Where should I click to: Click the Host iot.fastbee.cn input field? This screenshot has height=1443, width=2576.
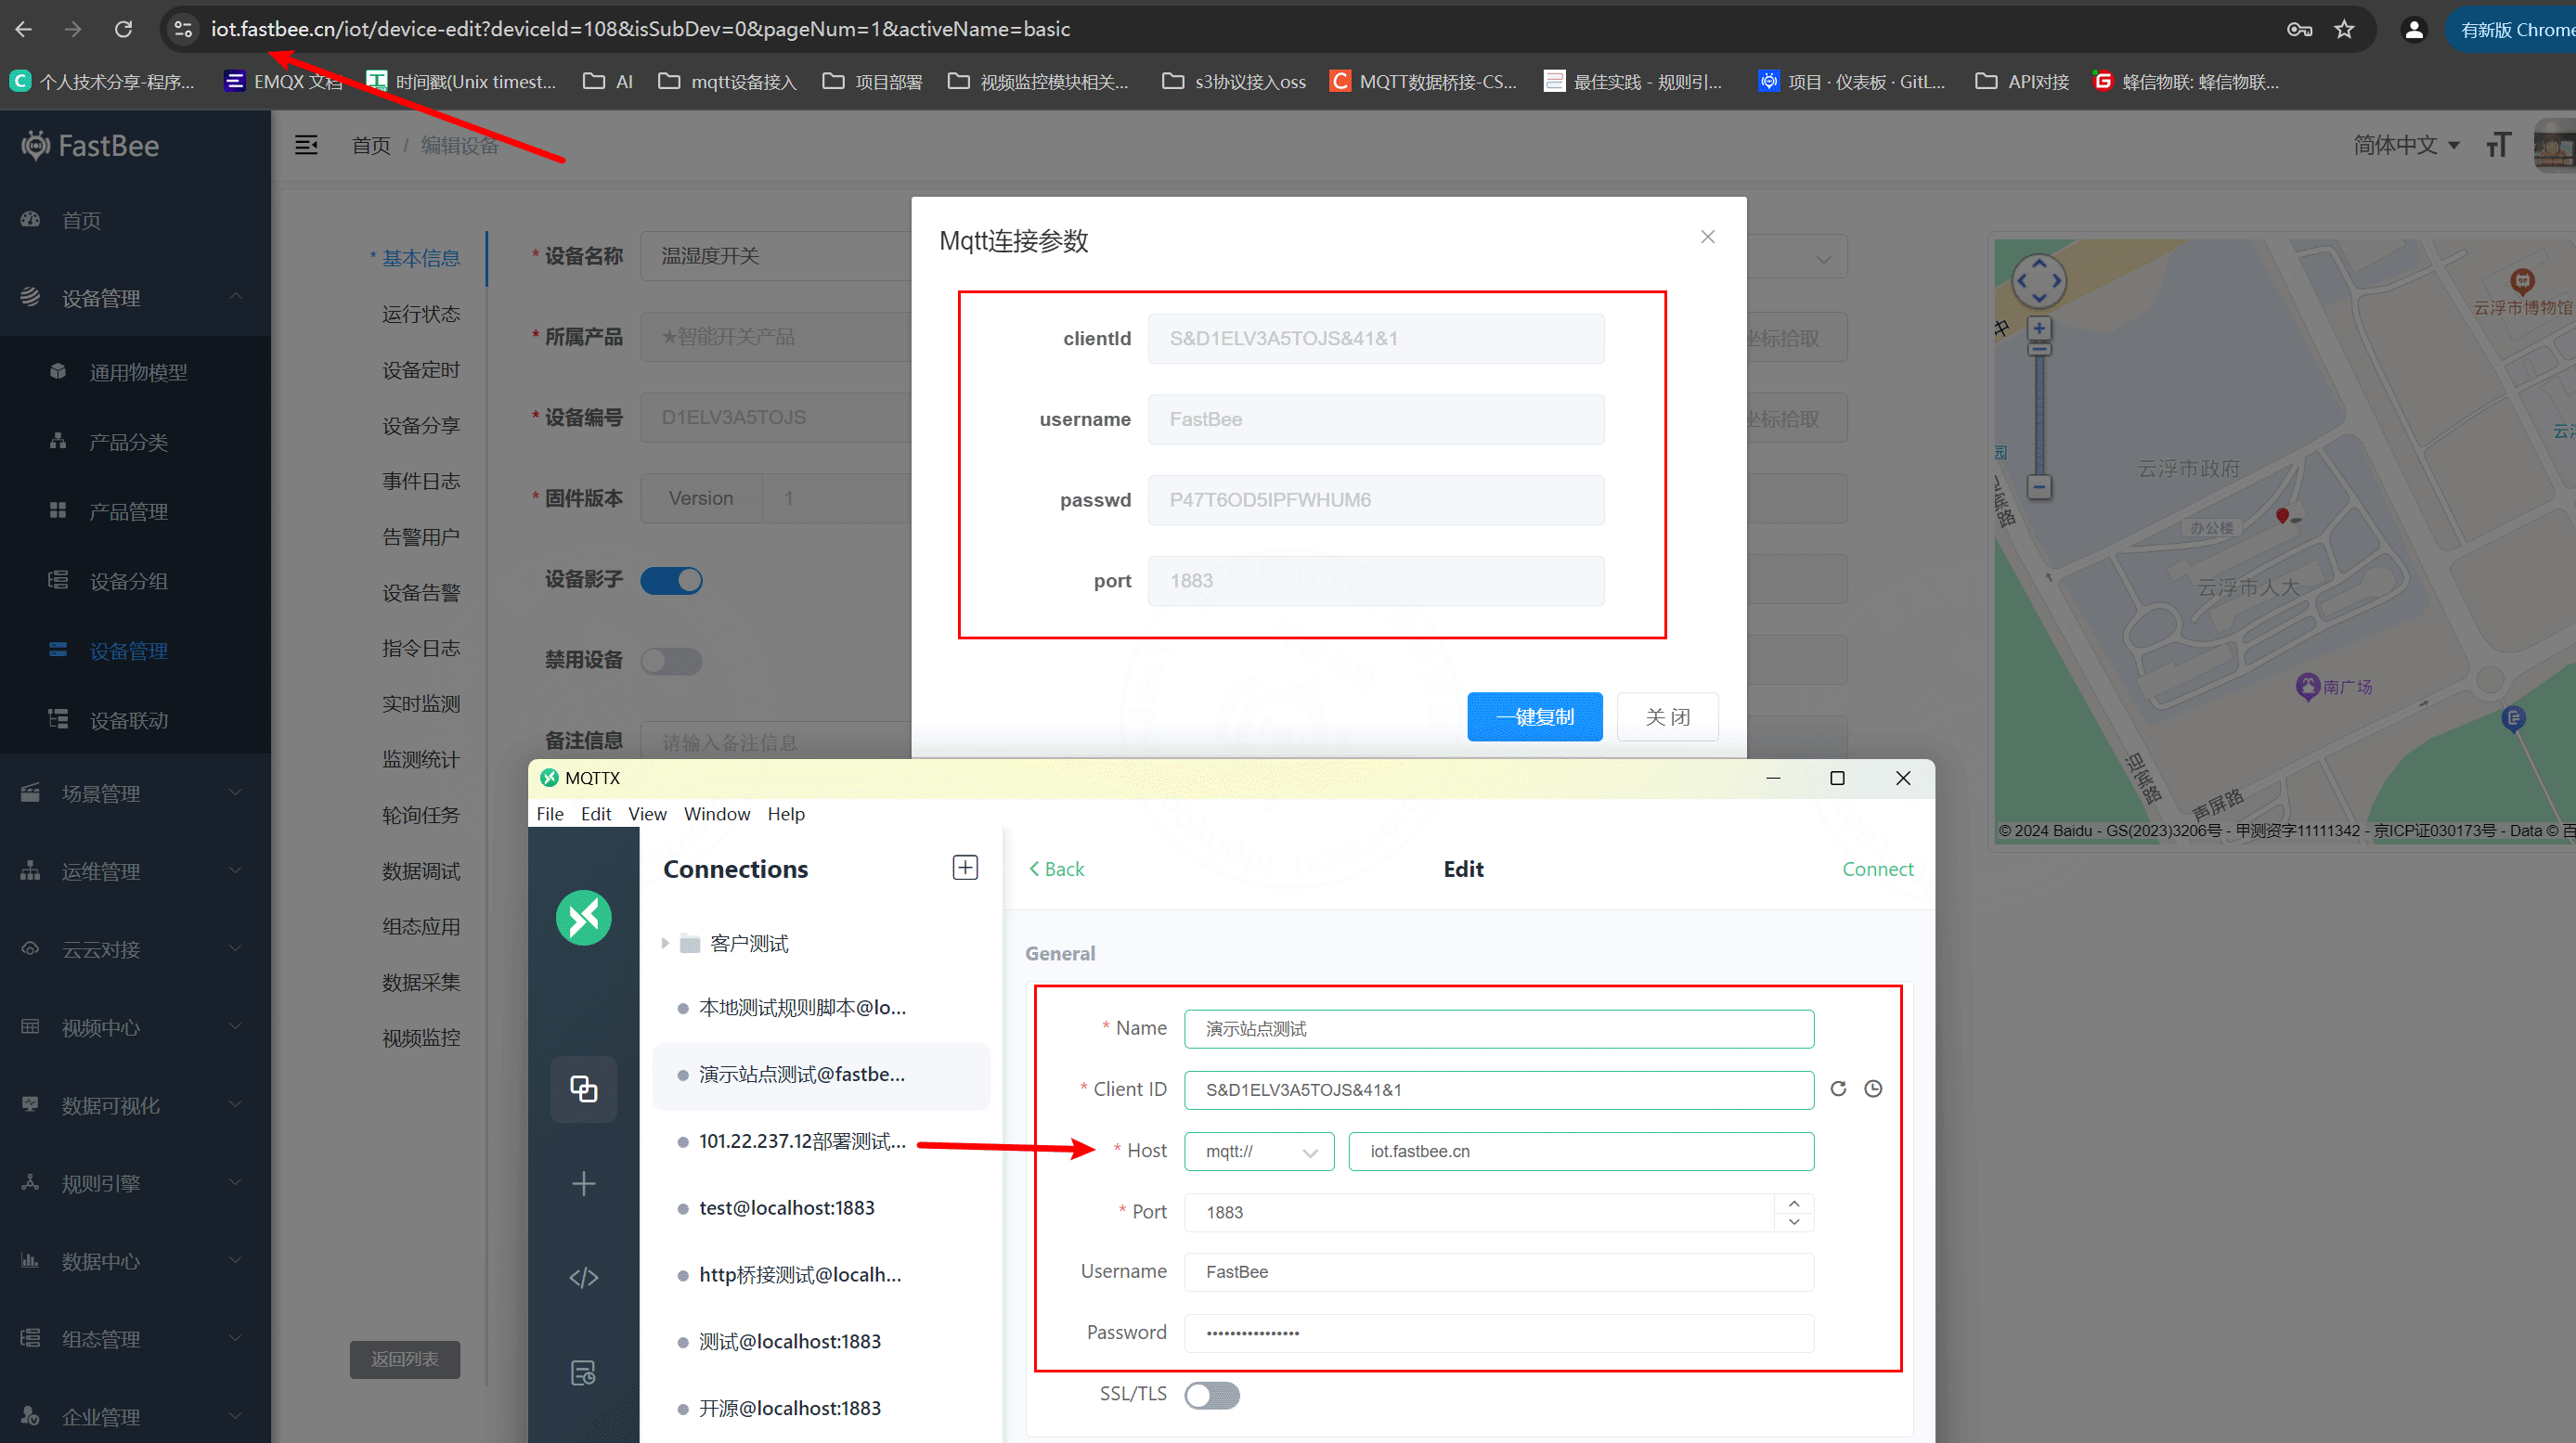point(1581,1151)
